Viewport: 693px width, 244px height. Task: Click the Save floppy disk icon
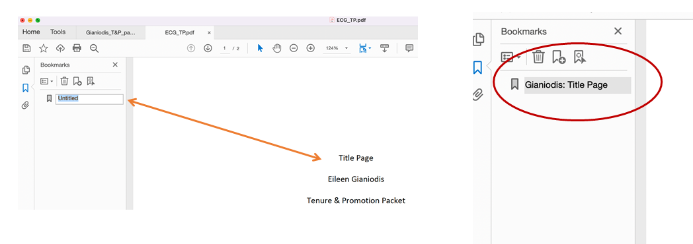click(26, 48)
